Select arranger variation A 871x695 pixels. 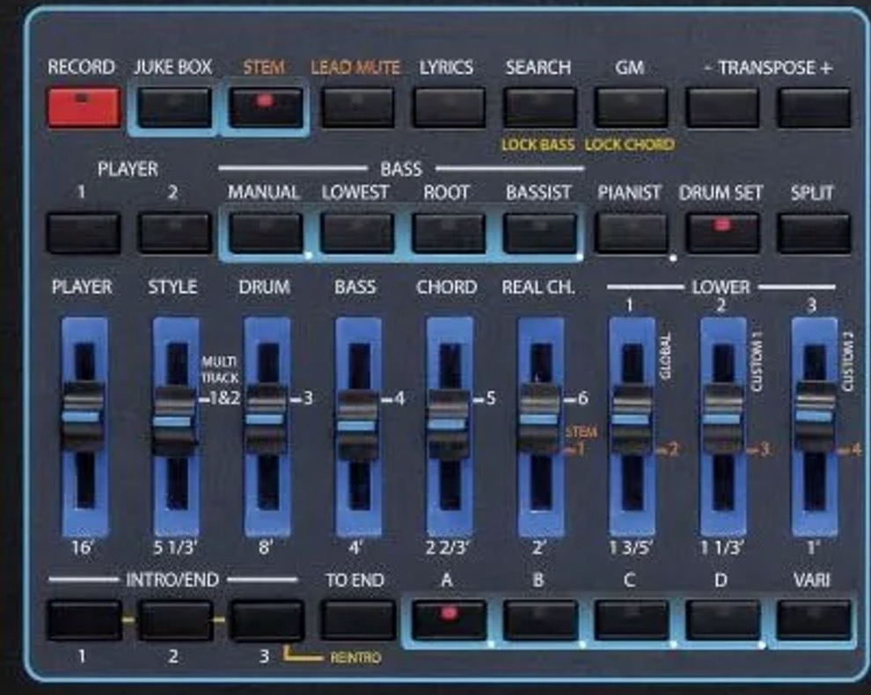449,619
